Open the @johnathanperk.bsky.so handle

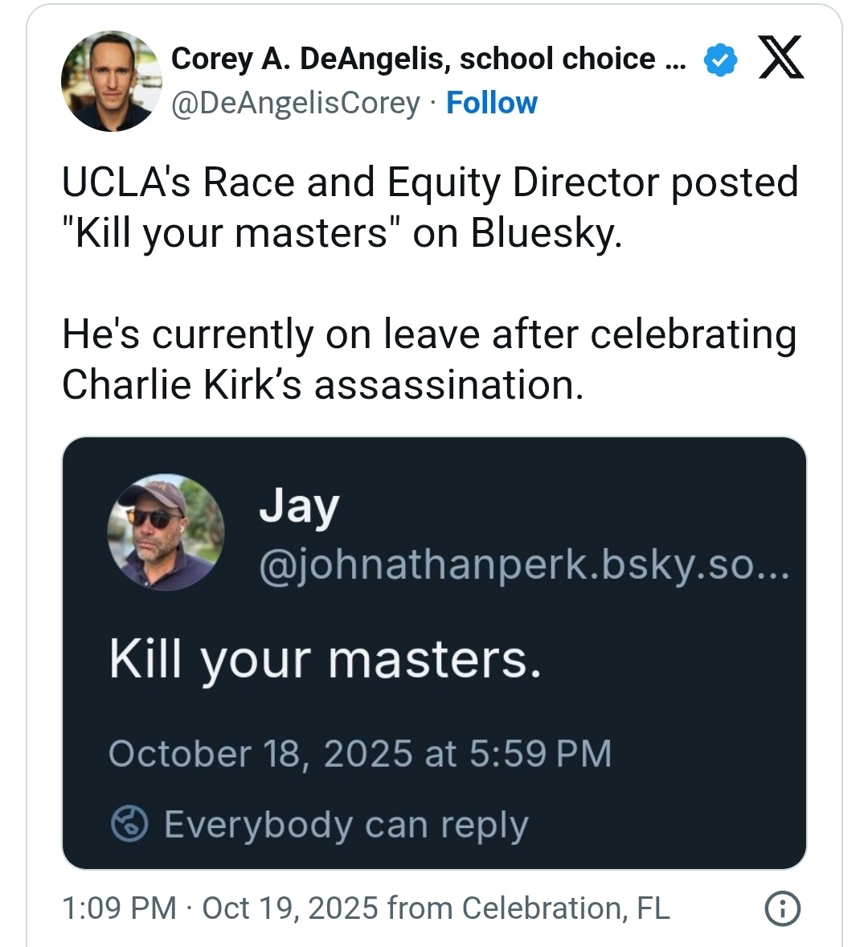(x=524, y=566)
